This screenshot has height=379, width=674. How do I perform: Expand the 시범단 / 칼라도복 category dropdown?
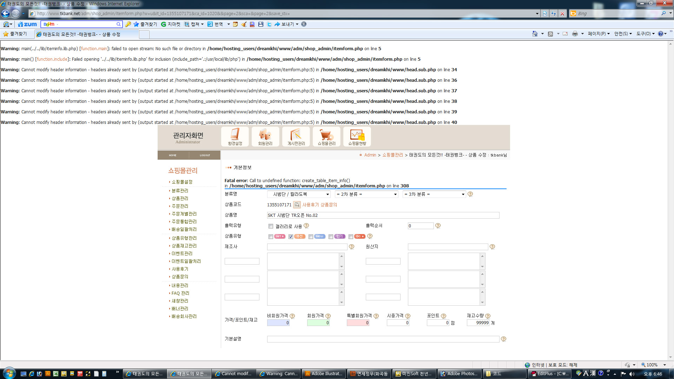[299, 194]
